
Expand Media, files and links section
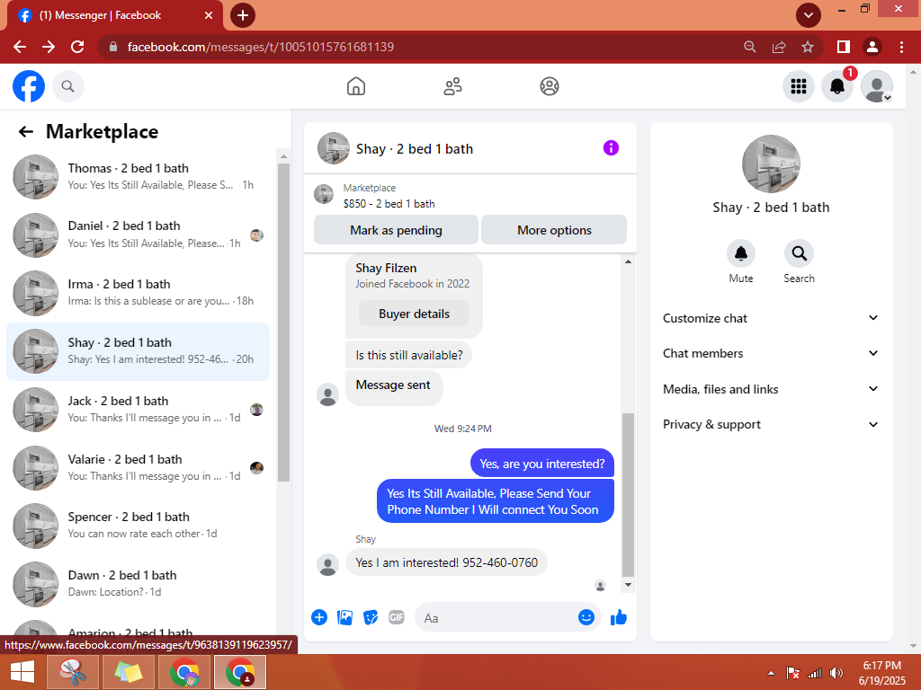(771, 389)
